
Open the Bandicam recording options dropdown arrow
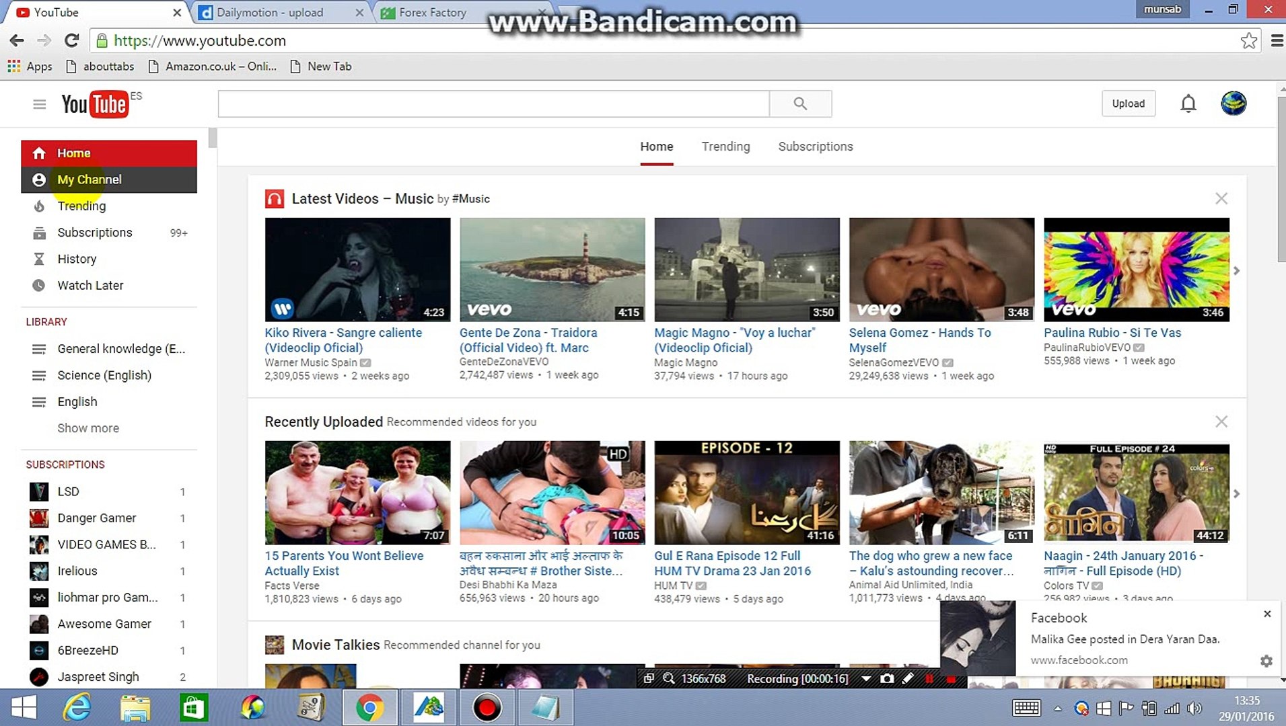[865, 679]
